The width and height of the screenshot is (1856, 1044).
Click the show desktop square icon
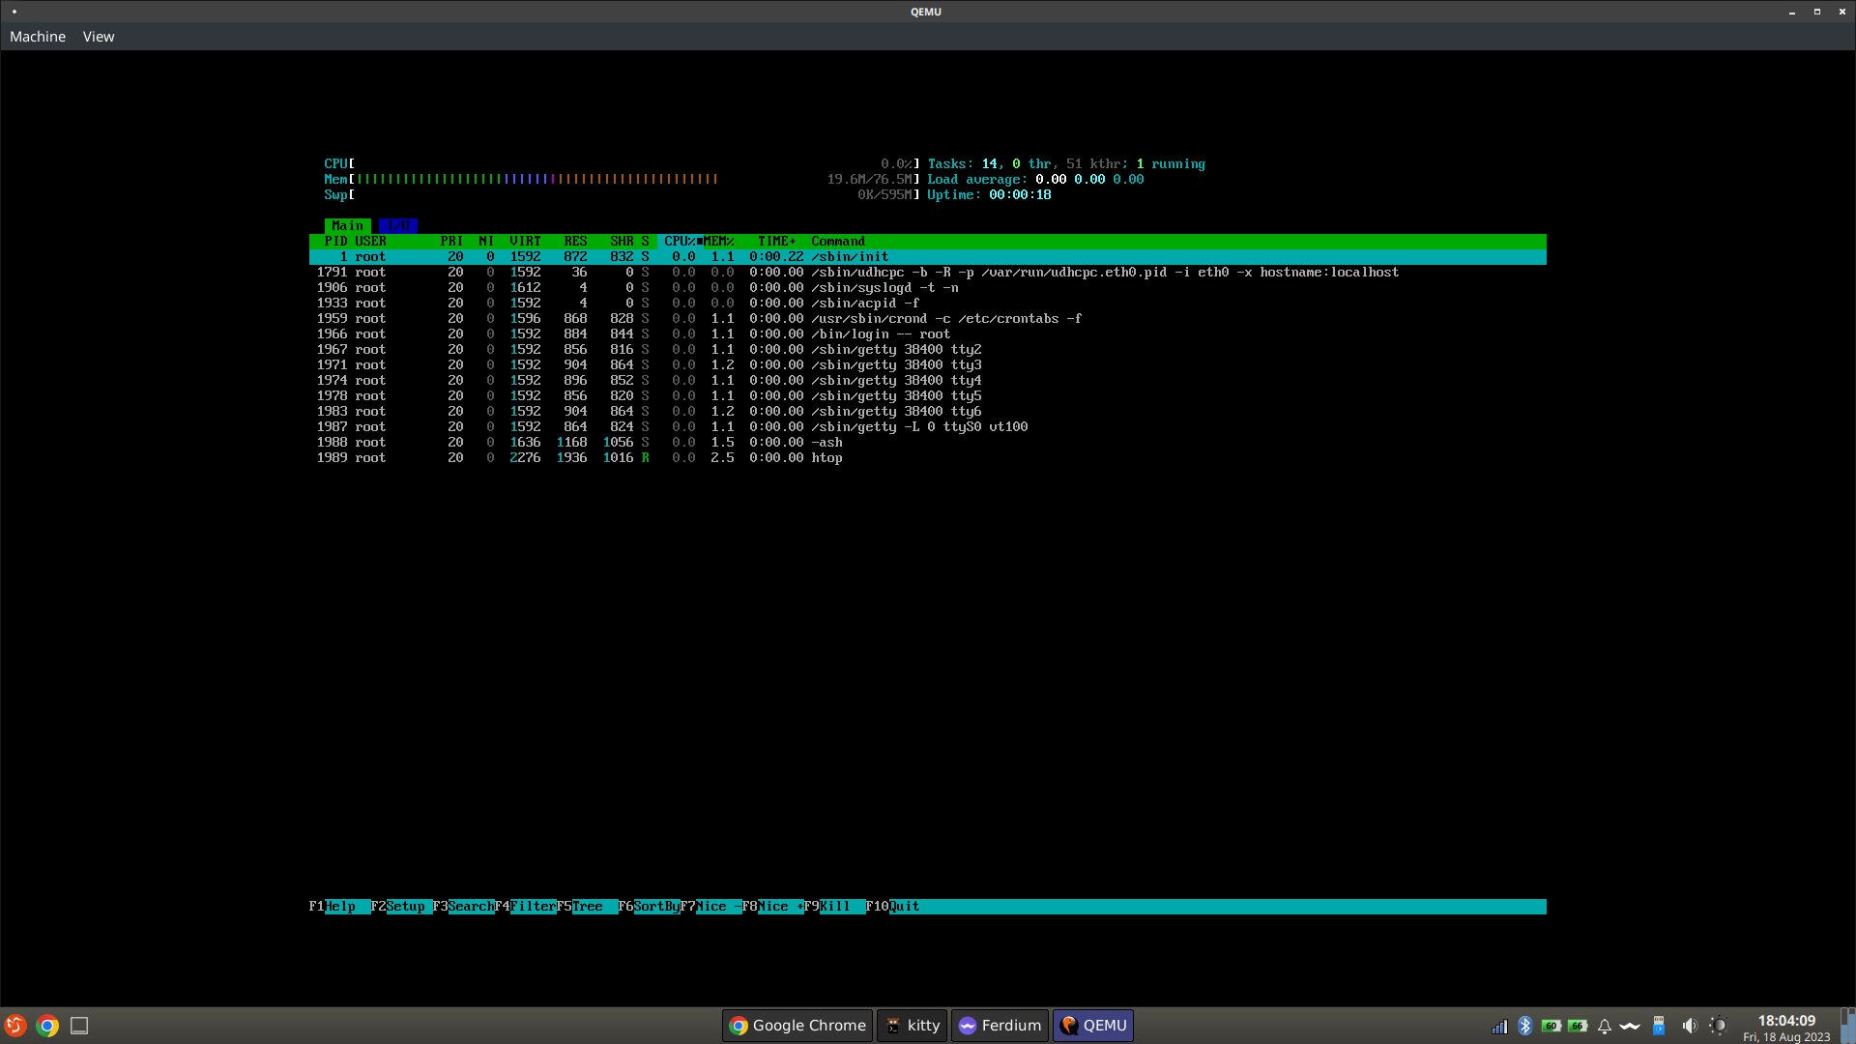pos(79,1026)
